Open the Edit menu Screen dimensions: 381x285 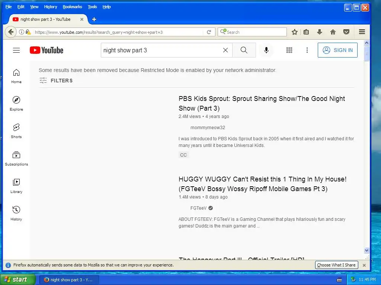pos(21,7)
